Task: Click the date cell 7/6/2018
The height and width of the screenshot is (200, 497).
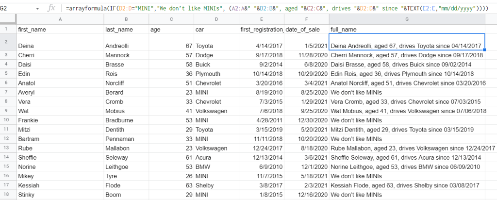Action: (x=262, y=111)
